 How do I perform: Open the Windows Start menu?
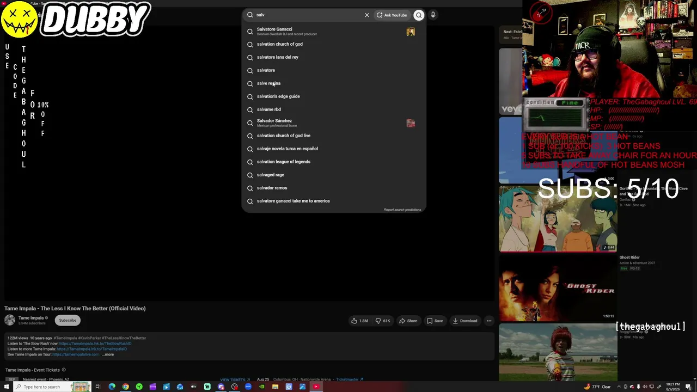5,387
